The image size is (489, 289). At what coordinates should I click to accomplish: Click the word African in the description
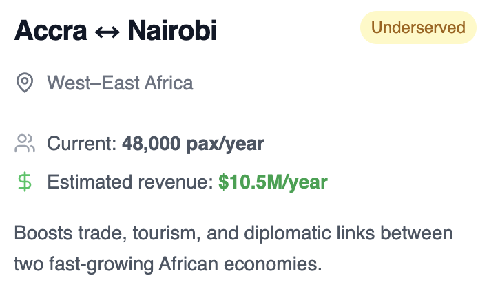point(188,264)
